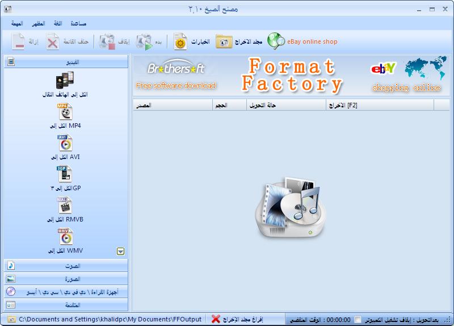
Task: Minimize the Format Factory window
Action: (x=419, y=10)
